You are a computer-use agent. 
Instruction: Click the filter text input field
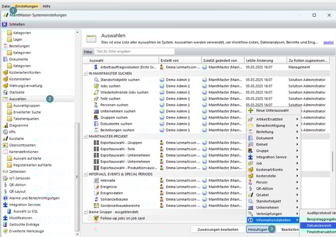[x=134, y=52]
